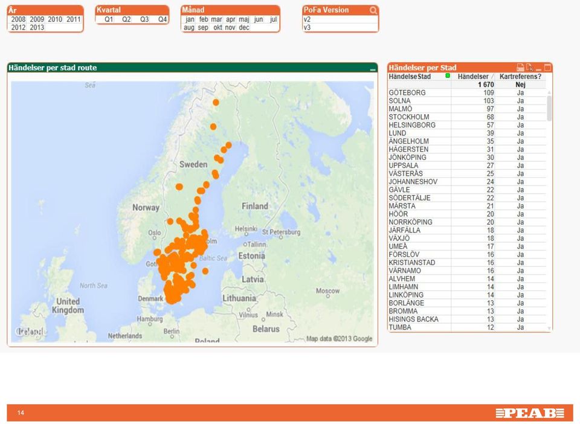Select JÖNKÖPING in the city table

point(407,158)
